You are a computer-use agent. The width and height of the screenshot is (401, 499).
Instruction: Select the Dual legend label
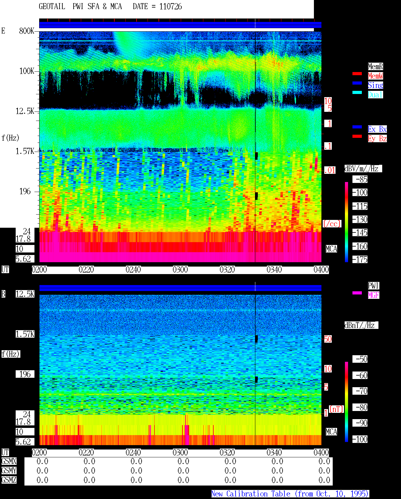(375, 95)
